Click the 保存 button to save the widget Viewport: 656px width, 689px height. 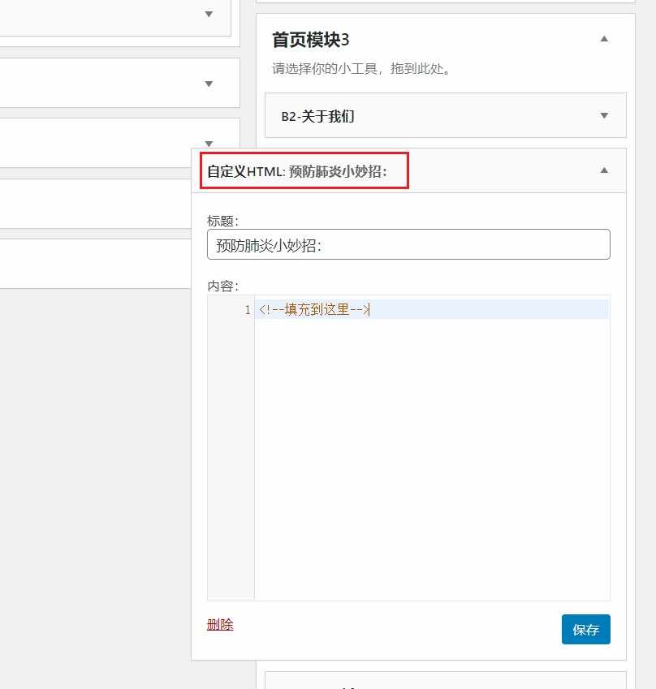tap(585, 629)
